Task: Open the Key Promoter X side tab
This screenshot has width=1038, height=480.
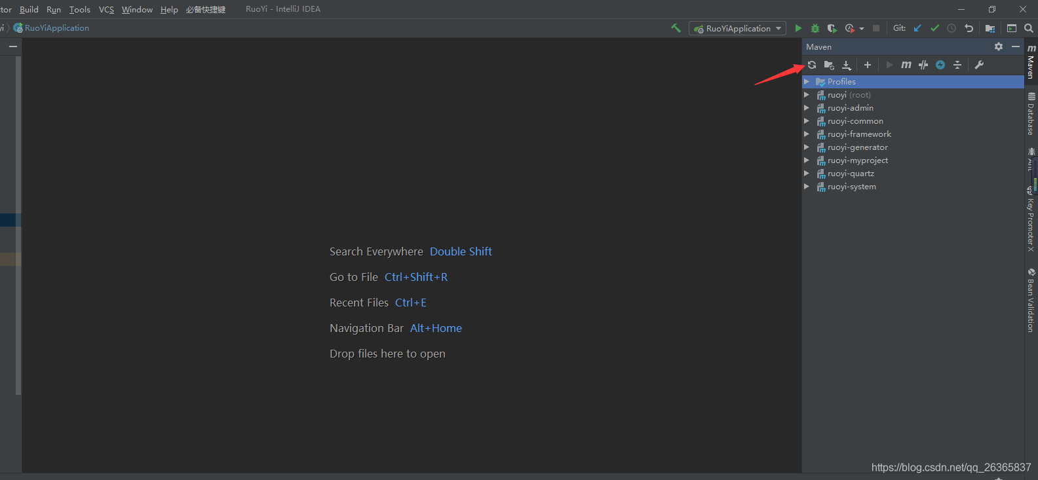Action: (1031, 219)
